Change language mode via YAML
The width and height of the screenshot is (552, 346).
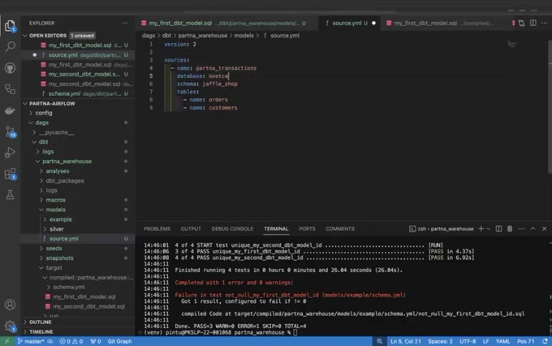[x=502, y=341]
